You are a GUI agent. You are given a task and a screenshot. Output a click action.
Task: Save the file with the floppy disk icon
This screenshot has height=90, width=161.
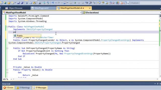pos(18,3)
